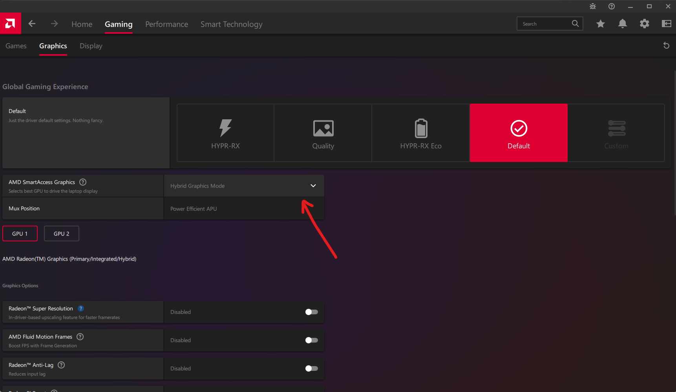Open the favorites star icon

click(x=600, y=24)
